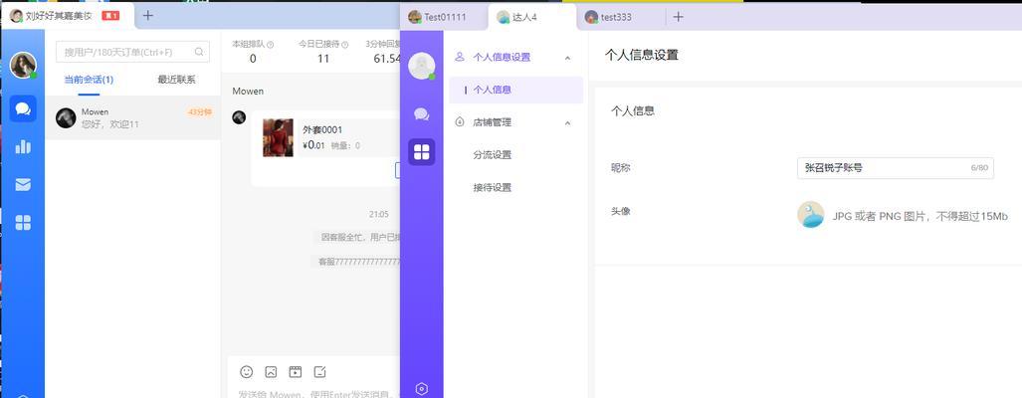
Task: Open the hexagon settings icon in the purple sidebar
Action: [x=422, y=389]
